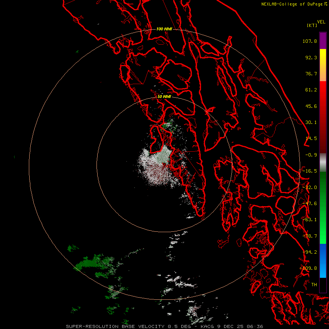Select the 61.2 velocity scale value

coord(311,90)
